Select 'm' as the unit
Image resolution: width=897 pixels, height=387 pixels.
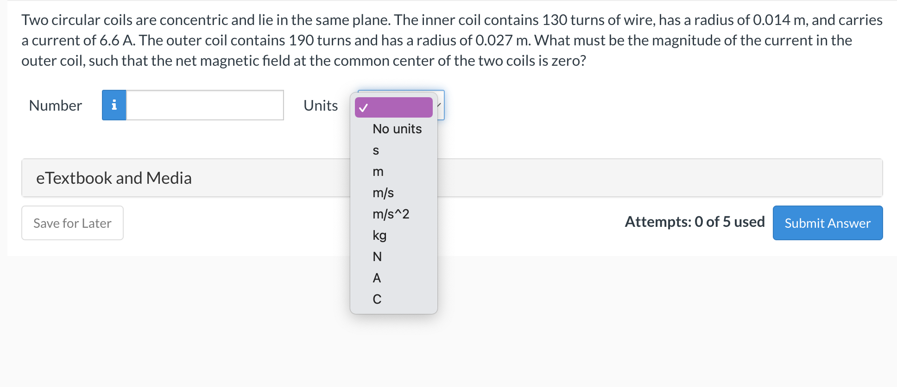point(378,171)
